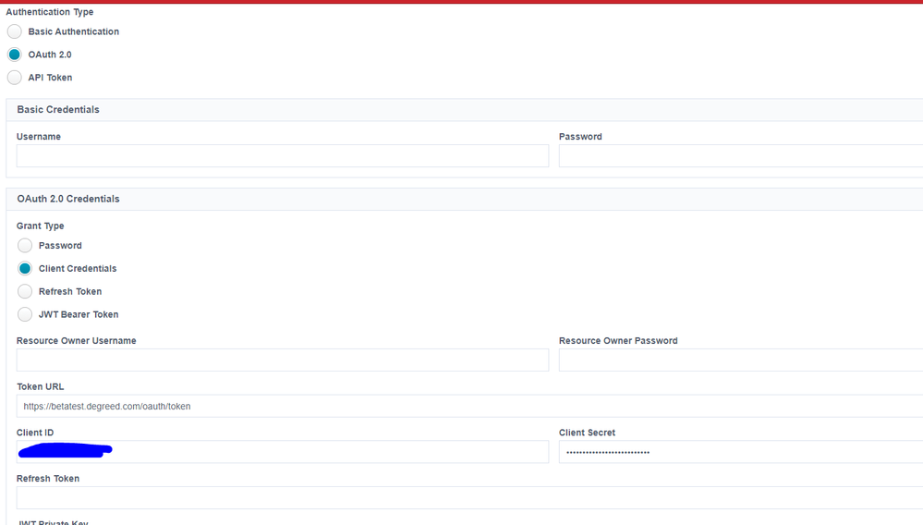Focus the Resource Owner Password input
This screenshot has height=525, width=923.
pos(739,360)
